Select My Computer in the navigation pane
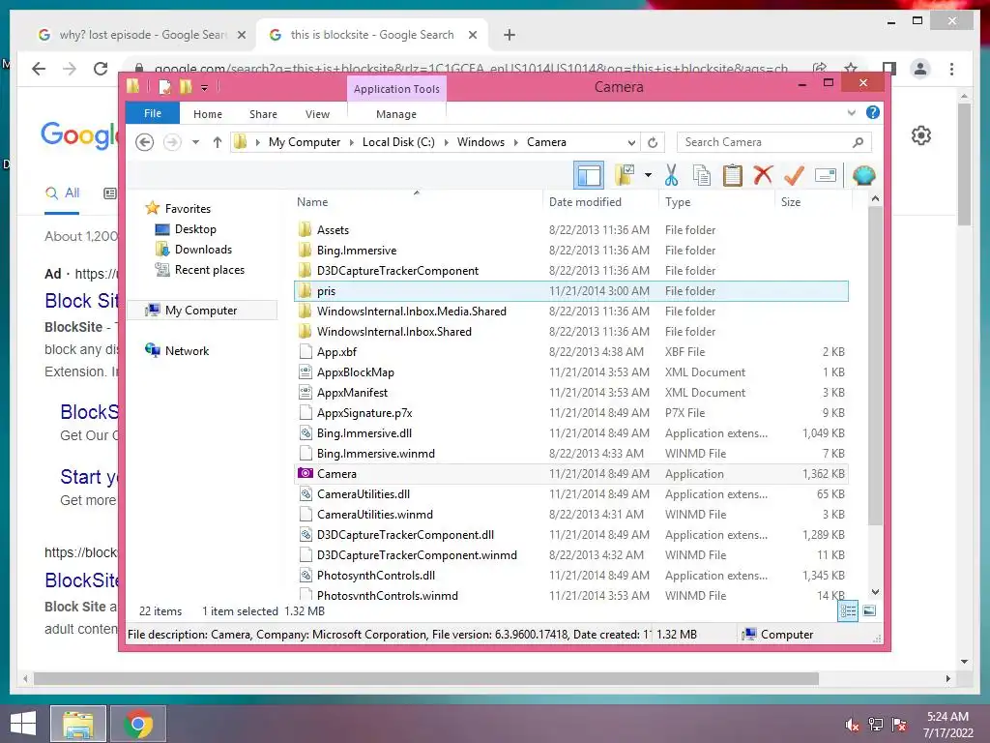 (x=201, y=311)
